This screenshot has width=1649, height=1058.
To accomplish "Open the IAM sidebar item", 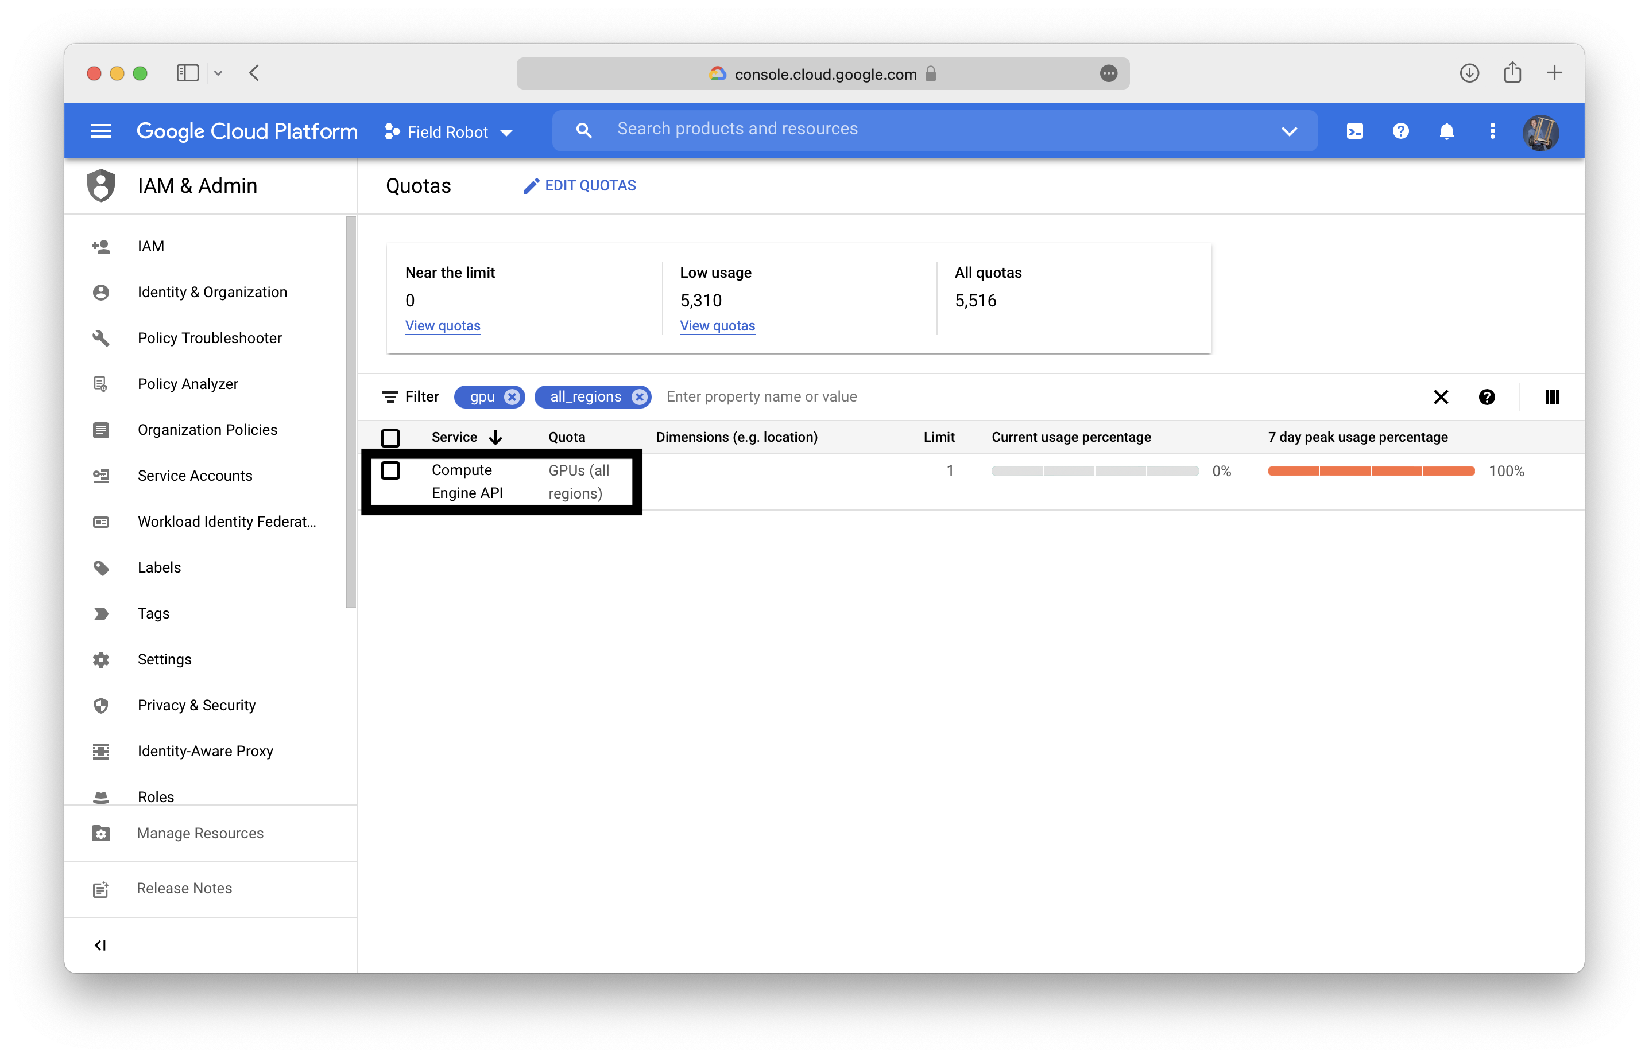I will tap(150, 246).
